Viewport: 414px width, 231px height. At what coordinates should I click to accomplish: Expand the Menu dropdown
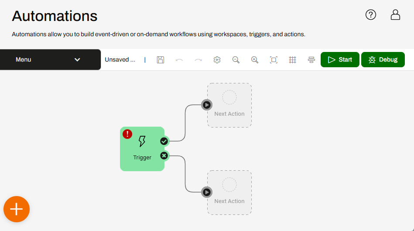point(50,59)
